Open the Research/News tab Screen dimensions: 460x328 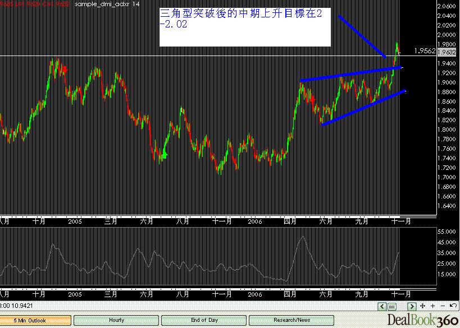(292, 320)
